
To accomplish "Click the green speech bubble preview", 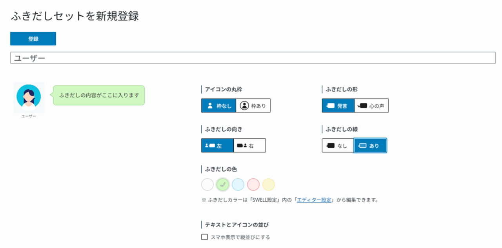I will pyautogui.click(x=99, y=95).
